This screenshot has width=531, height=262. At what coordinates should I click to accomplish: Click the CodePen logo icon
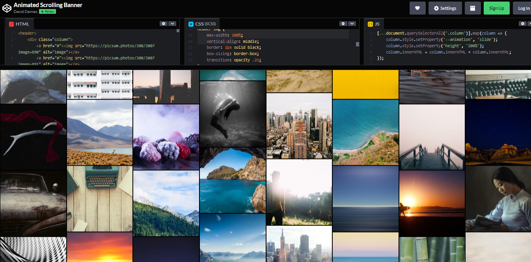tap(7, 8)
